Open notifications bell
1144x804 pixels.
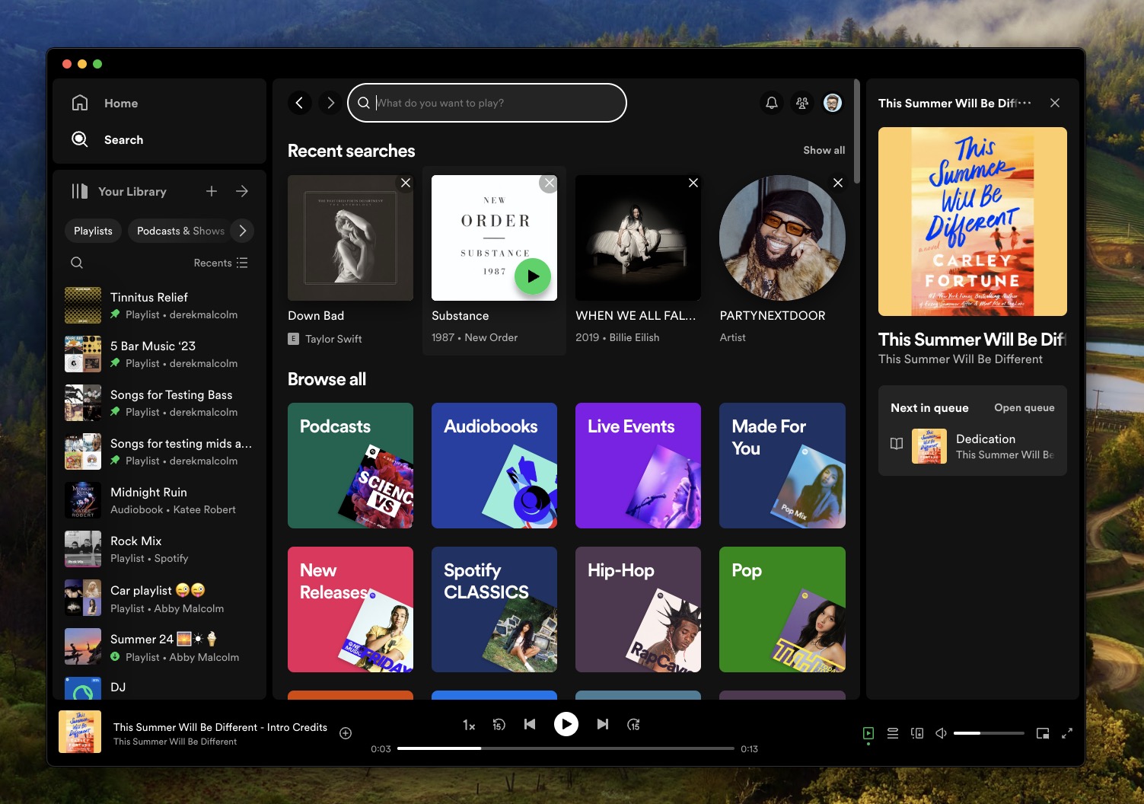coord(772,103)
